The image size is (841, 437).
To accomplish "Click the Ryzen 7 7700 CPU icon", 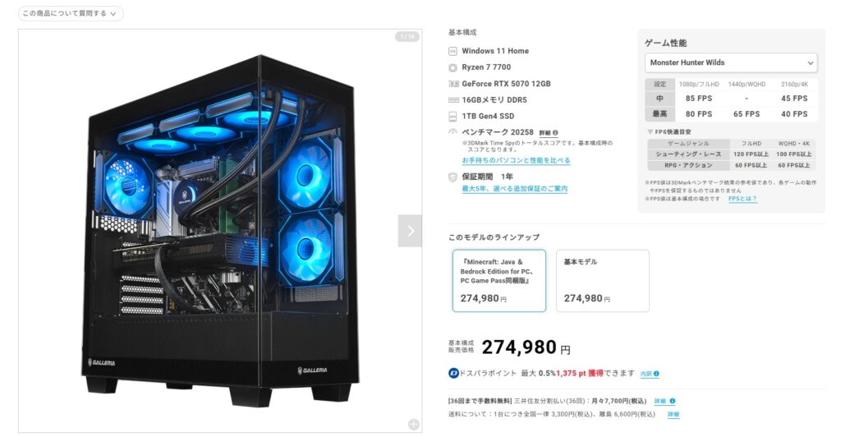I will point(453,67).
